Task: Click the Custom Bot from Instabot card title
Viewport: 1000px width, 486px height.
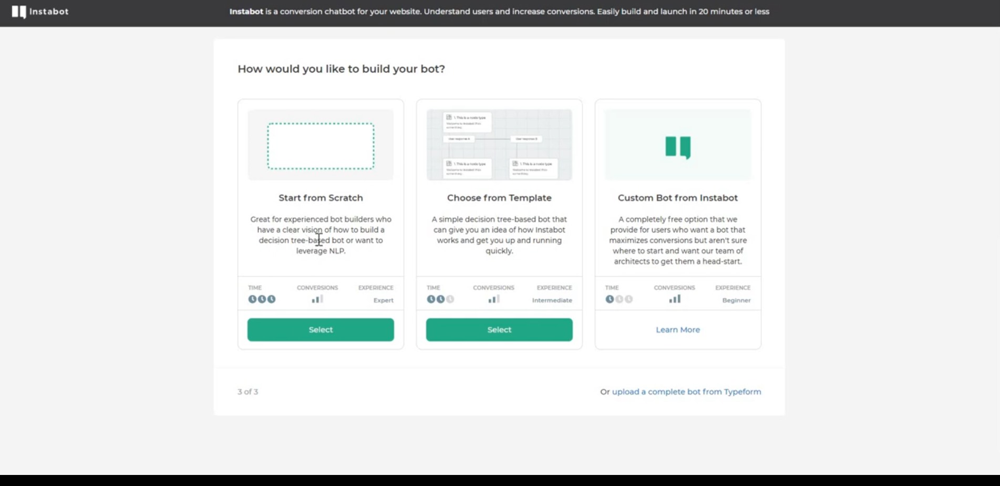Action: tap(678, 198)
